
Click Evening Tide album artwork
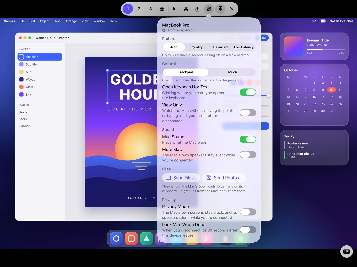294,46
